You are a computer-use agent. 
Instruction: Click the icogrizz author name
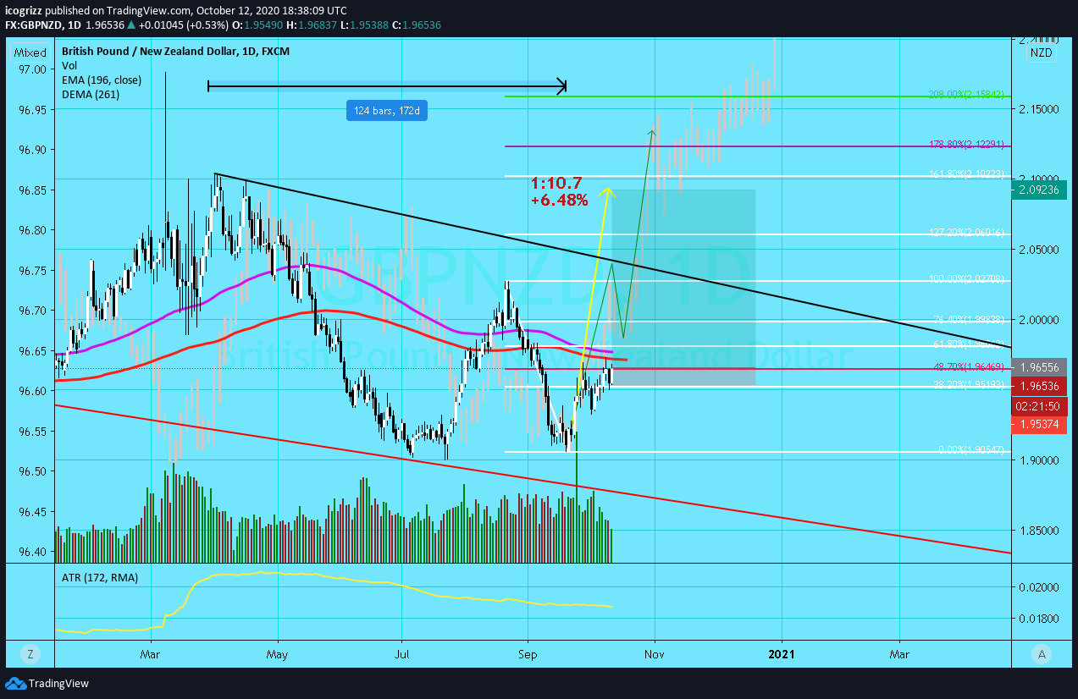point(23,11)
